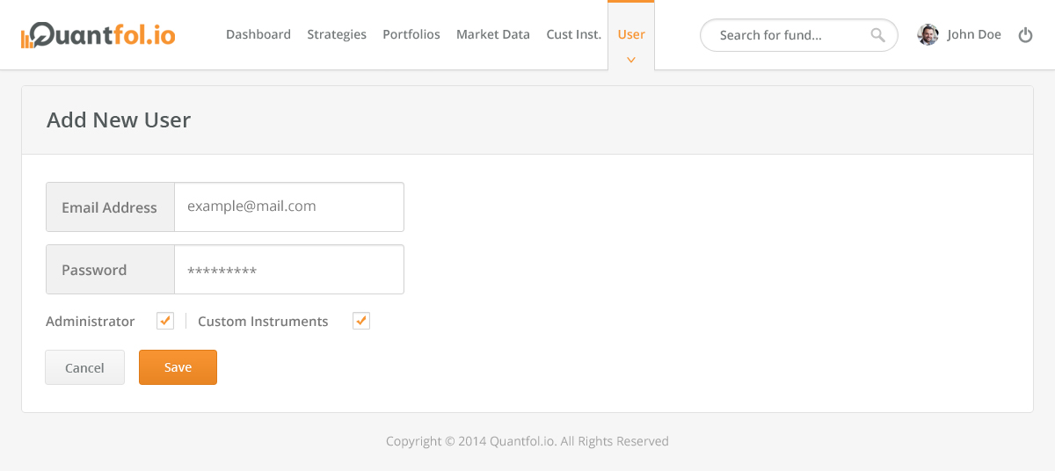Open the Market Data section
Viewport: 1055px width, 471px height.
click(493, 35)
